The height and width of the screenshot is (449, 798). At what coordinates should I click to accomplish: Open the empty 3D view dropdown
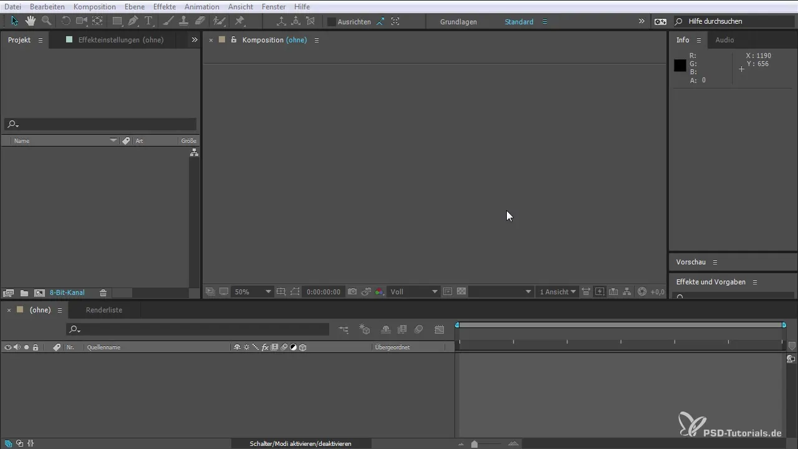point(501,292)
